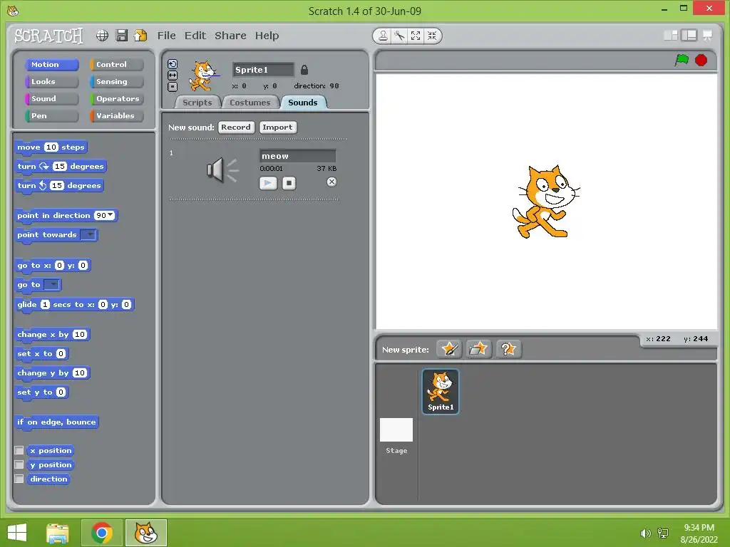Stop the meow sound

289,183
